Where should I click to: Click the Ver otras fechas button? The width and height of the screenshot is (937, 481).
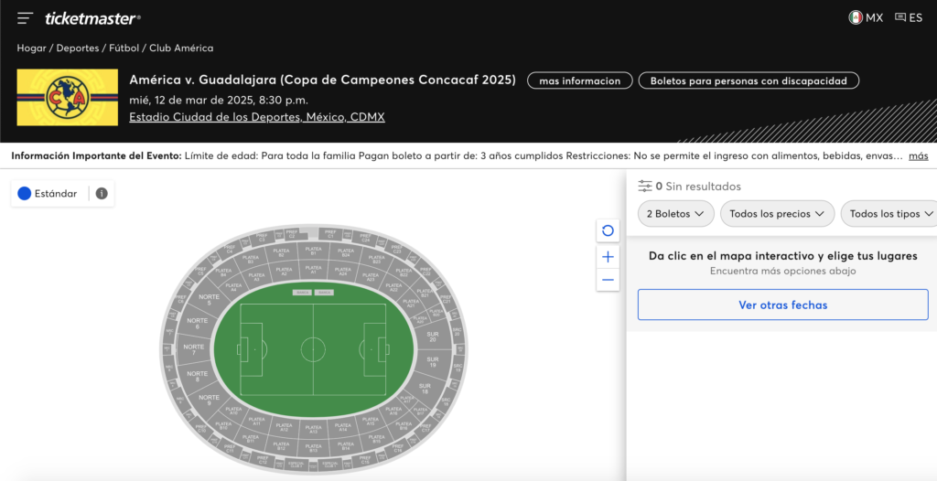(782, 305)
